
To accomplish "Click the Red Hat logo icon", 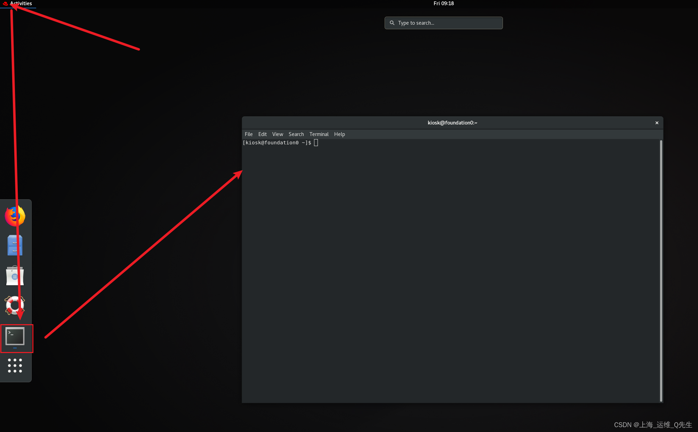I will click(x=6, y=3).
